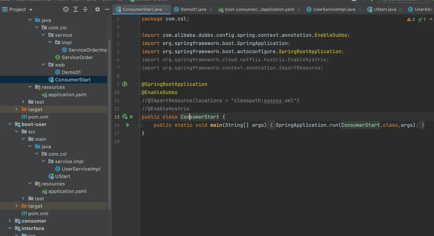Switch to the UserServiceImpl.java tab
The height and width of the screenshot is (236, 434).
[x=334, y=9]
